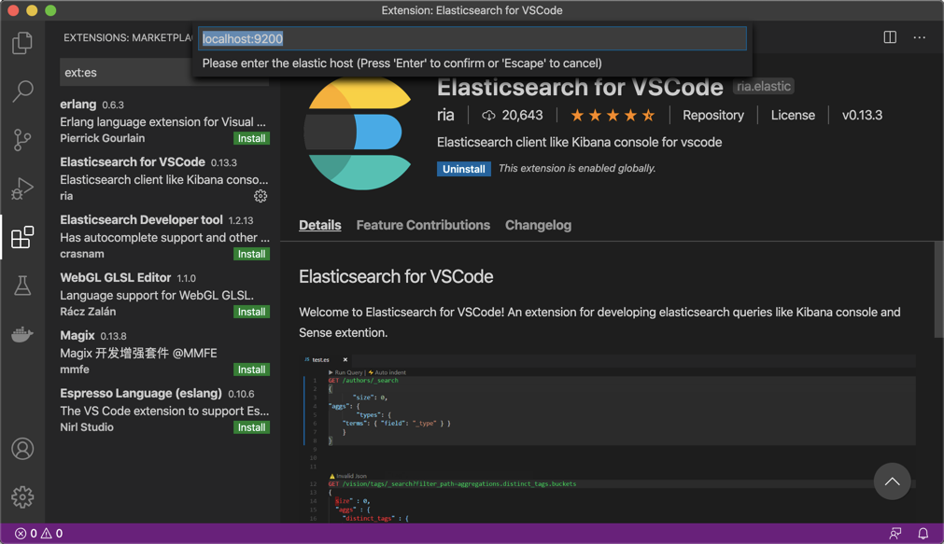Image resolution: width=944 pixels, height=544 pixels.
Task: Click the test.es code screenshot
Action: [x=608, y=438]
